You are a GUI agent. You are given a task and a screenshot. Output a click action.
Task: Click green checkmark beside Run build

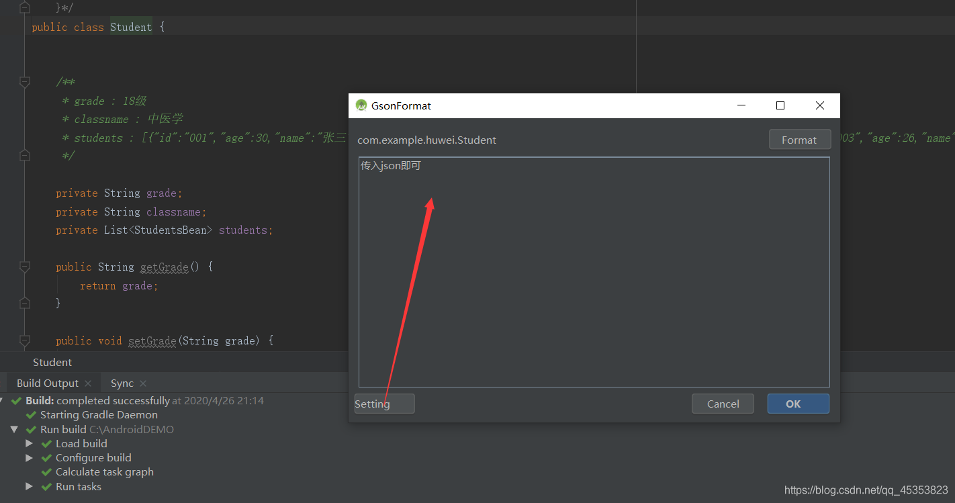coord(32,429)
